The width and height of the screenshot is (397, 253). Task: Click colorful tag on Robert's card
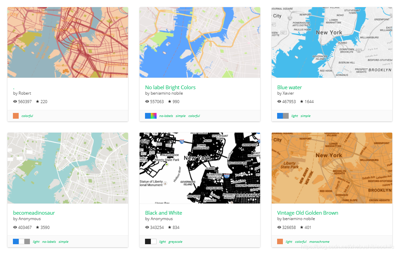coord(28,116)
